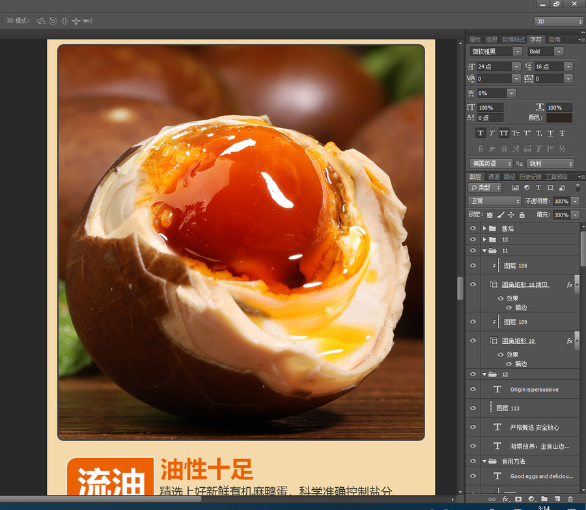Toggle underline text style
The width and height of the screenshot is (586, 510).
550,133
